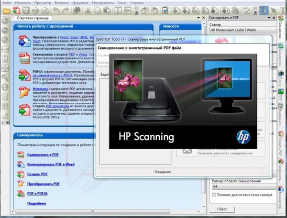
Task: Open the Документ menu
Action: pyautogui.click(x=80, y=3)
